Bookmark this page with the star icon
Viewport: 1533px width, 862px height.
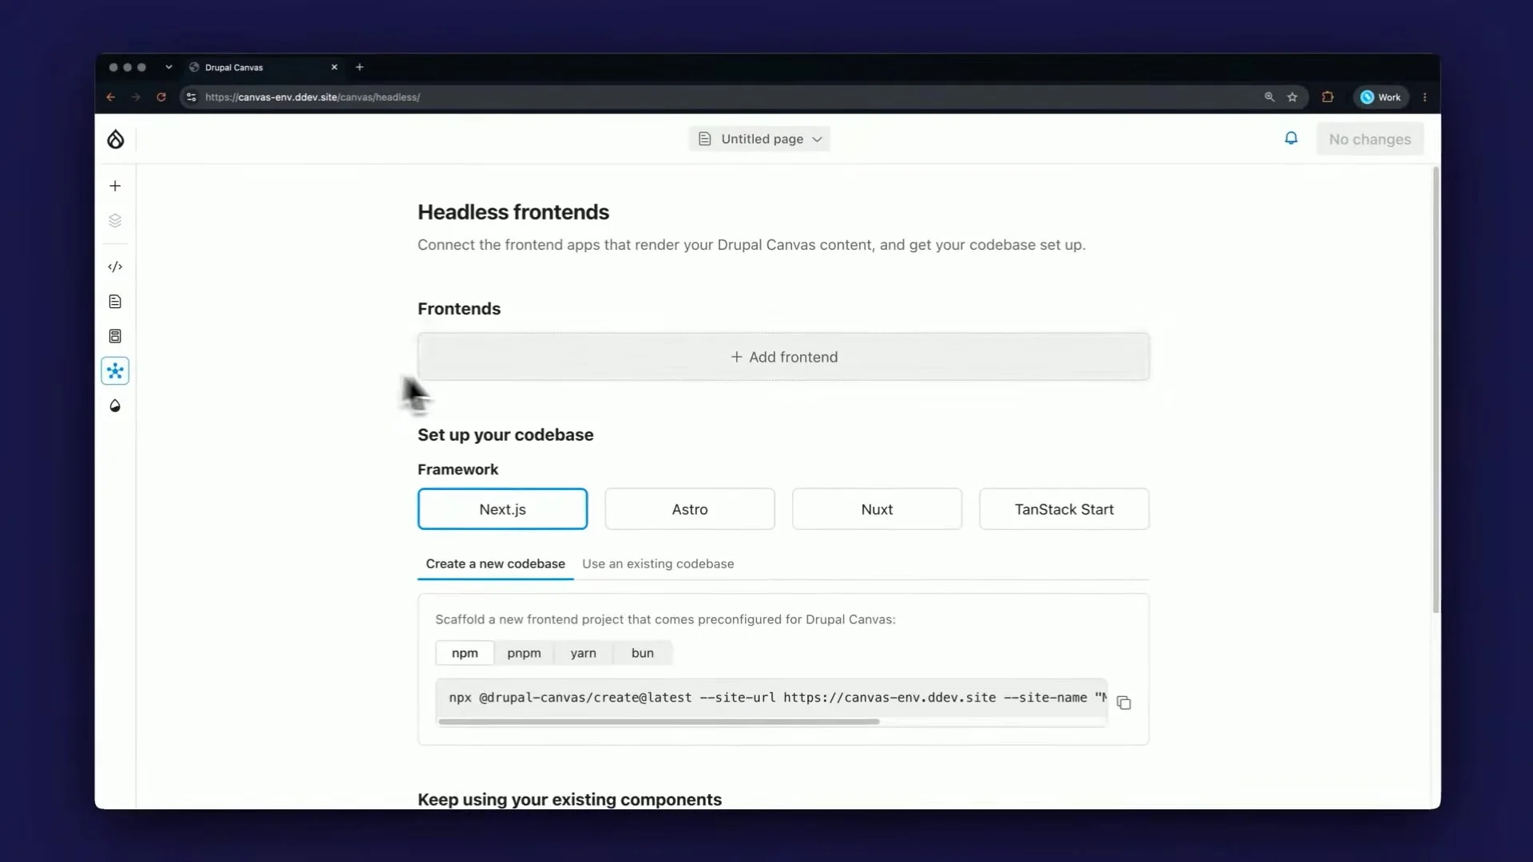(x=1293, y=97)
